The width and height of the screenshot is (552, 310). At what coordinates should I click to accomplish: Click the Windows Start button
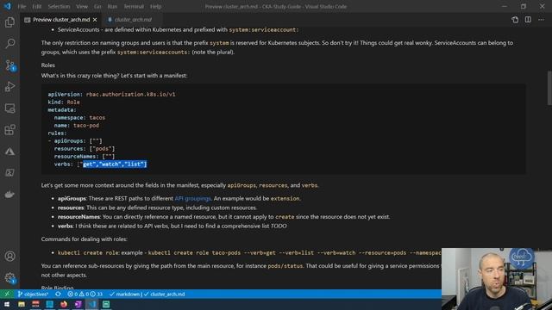click(7, 304)
